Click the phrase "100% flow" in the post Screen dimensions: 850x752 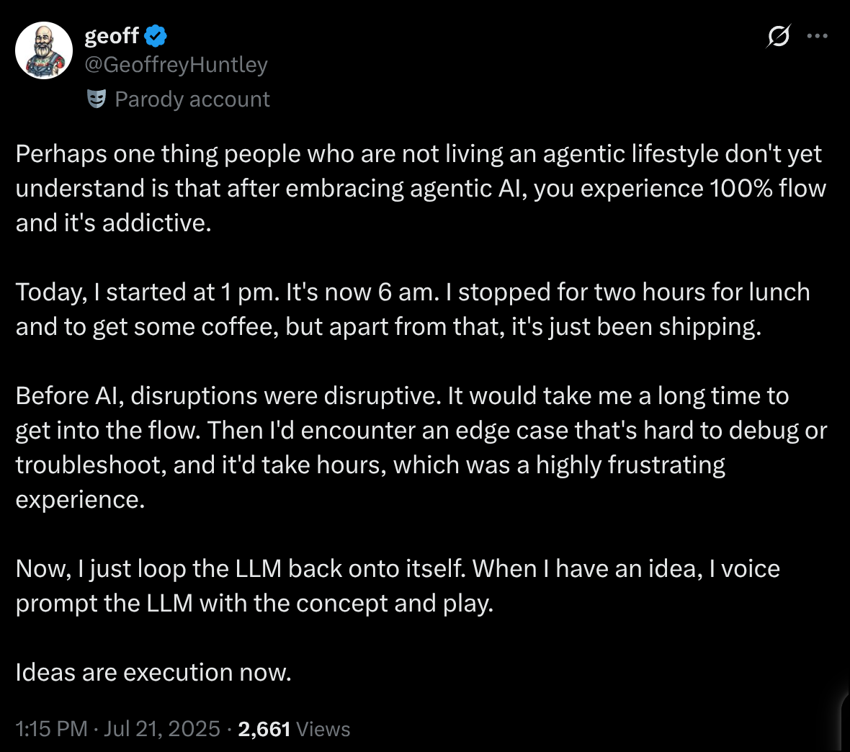click(x=768, y=188)
